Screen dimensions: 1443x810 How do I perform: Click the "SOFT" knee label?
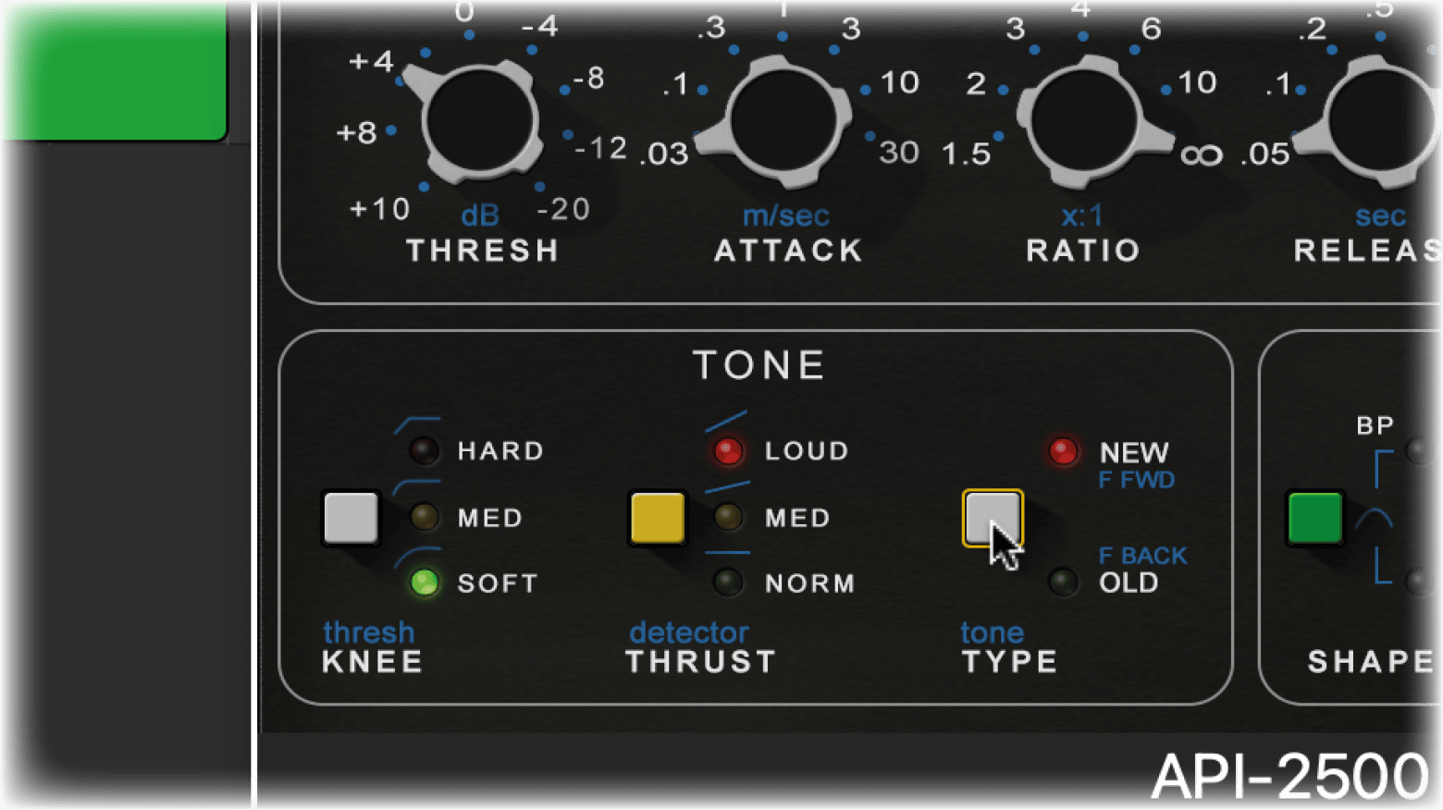pyautogui.click(x=498, y=583)
